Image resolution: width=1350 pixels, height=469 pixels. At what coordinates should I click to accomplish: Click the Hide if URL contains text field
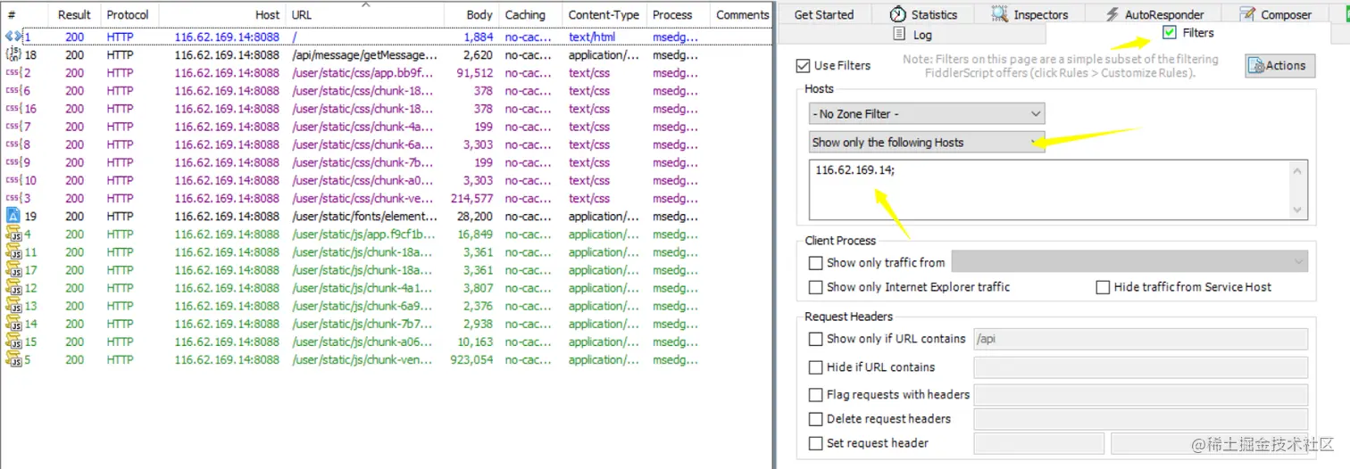[x=1140, y=367]
